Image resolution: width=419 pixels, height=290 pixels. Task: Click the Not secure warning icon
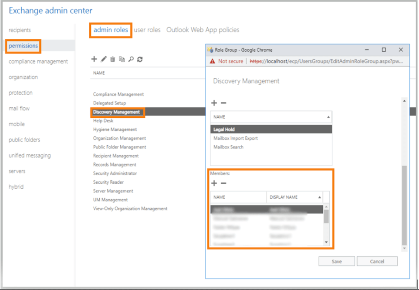(x=212, y=61)
